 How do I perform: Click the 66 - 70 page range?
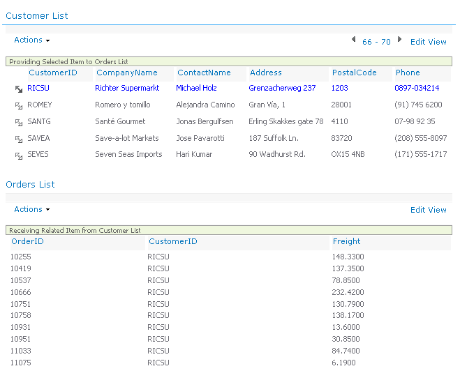click(x=376, y=42)
